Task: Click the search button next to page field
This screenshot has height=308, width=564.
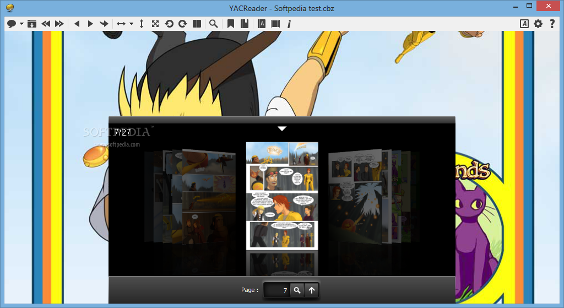Action: click(x=297, y=290)
